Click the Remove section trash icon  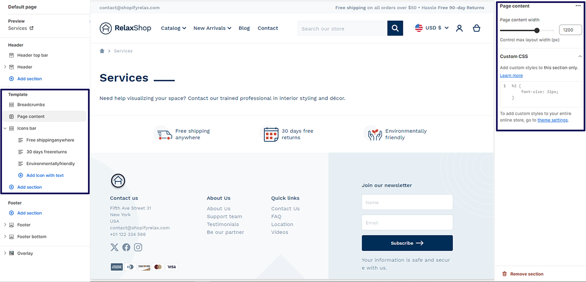click(504, 274)
